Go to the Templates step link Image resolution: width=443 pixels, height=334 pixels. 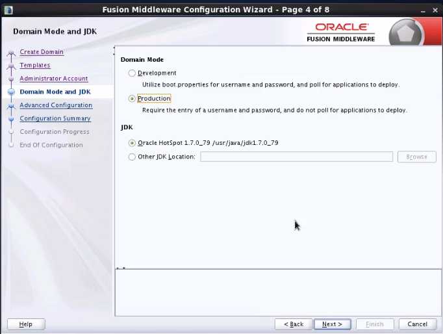[35, 65]
